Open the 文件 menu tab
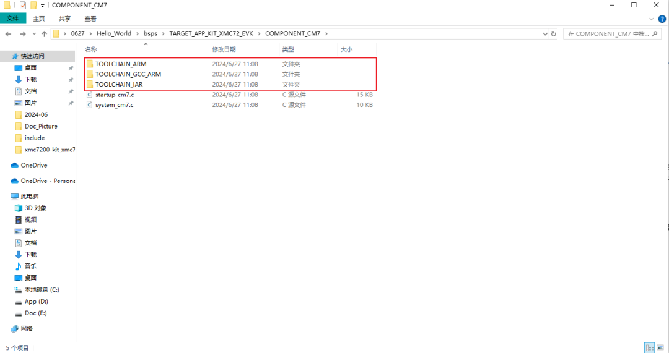Viewport: 669px width, 353px height. click(x=12, y=19)
